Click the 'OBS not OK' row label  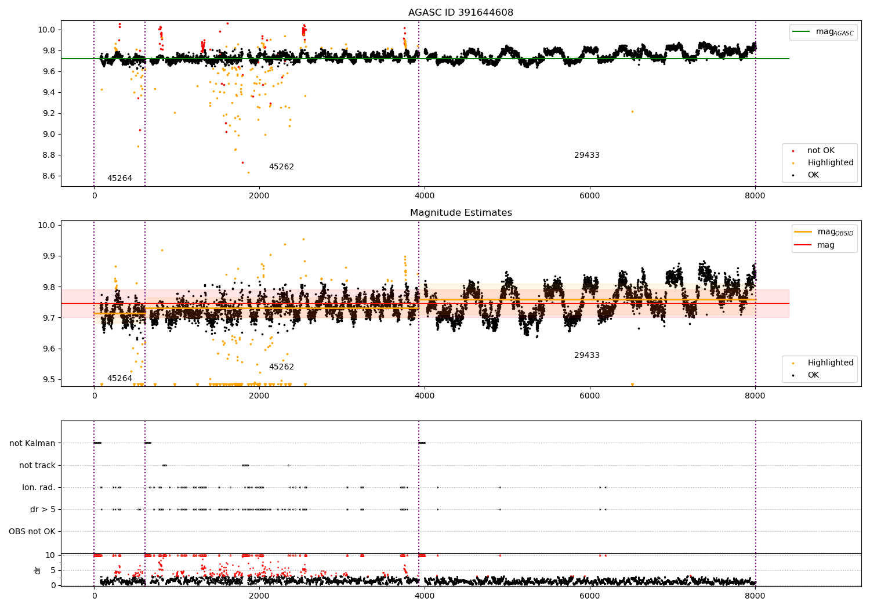[x=32, y=531]
